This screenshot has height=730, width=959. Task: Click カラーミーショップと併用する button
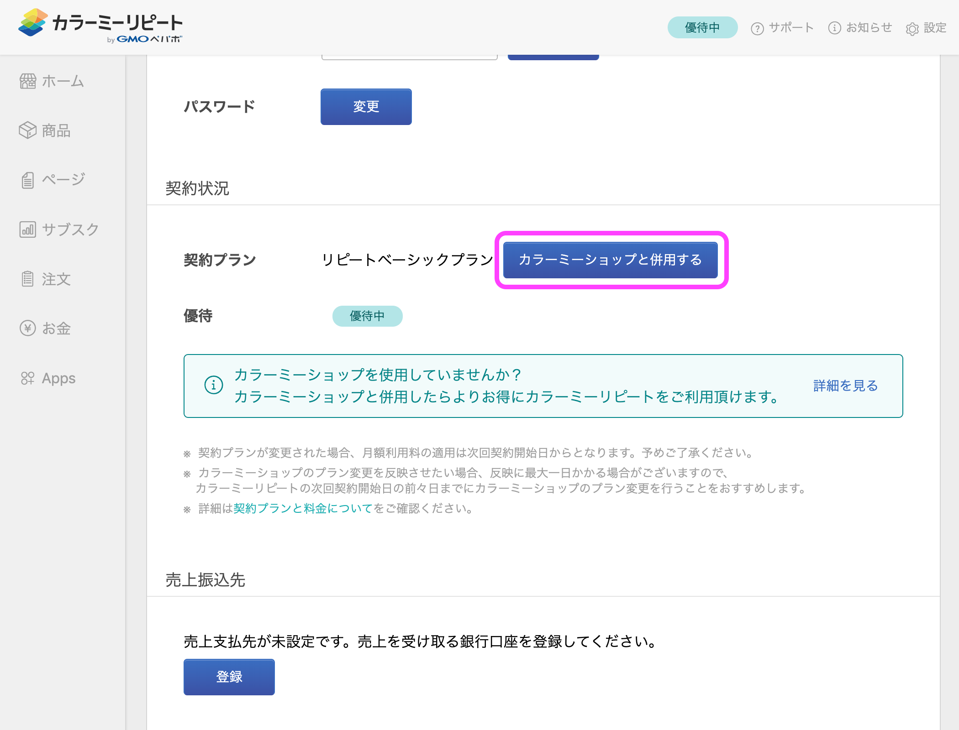click(610, 260)
